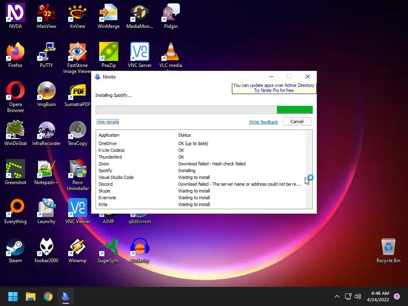The image size is (408, 306).
Task: Click the installation progress bar
Action: coord(204,110)
